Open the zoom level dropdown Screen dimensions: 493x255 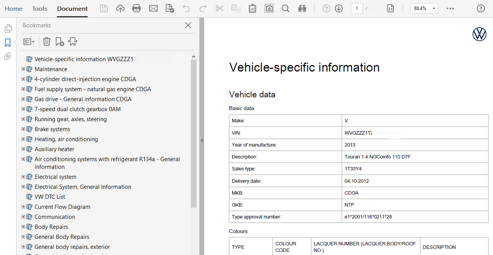click(x=434, y=8)
